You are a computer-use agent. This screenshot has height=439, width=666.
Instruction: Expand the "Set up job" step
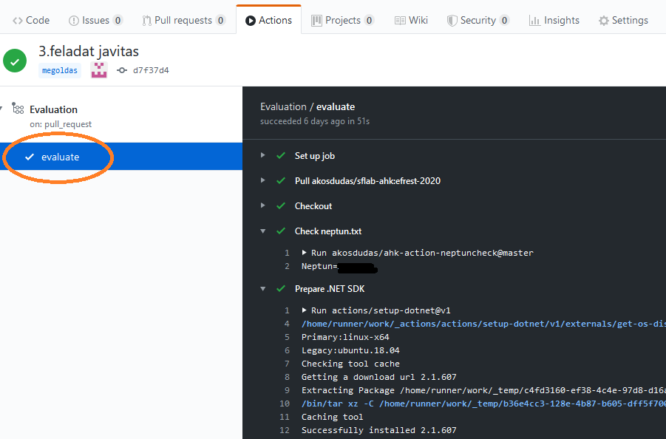[263, 156]
